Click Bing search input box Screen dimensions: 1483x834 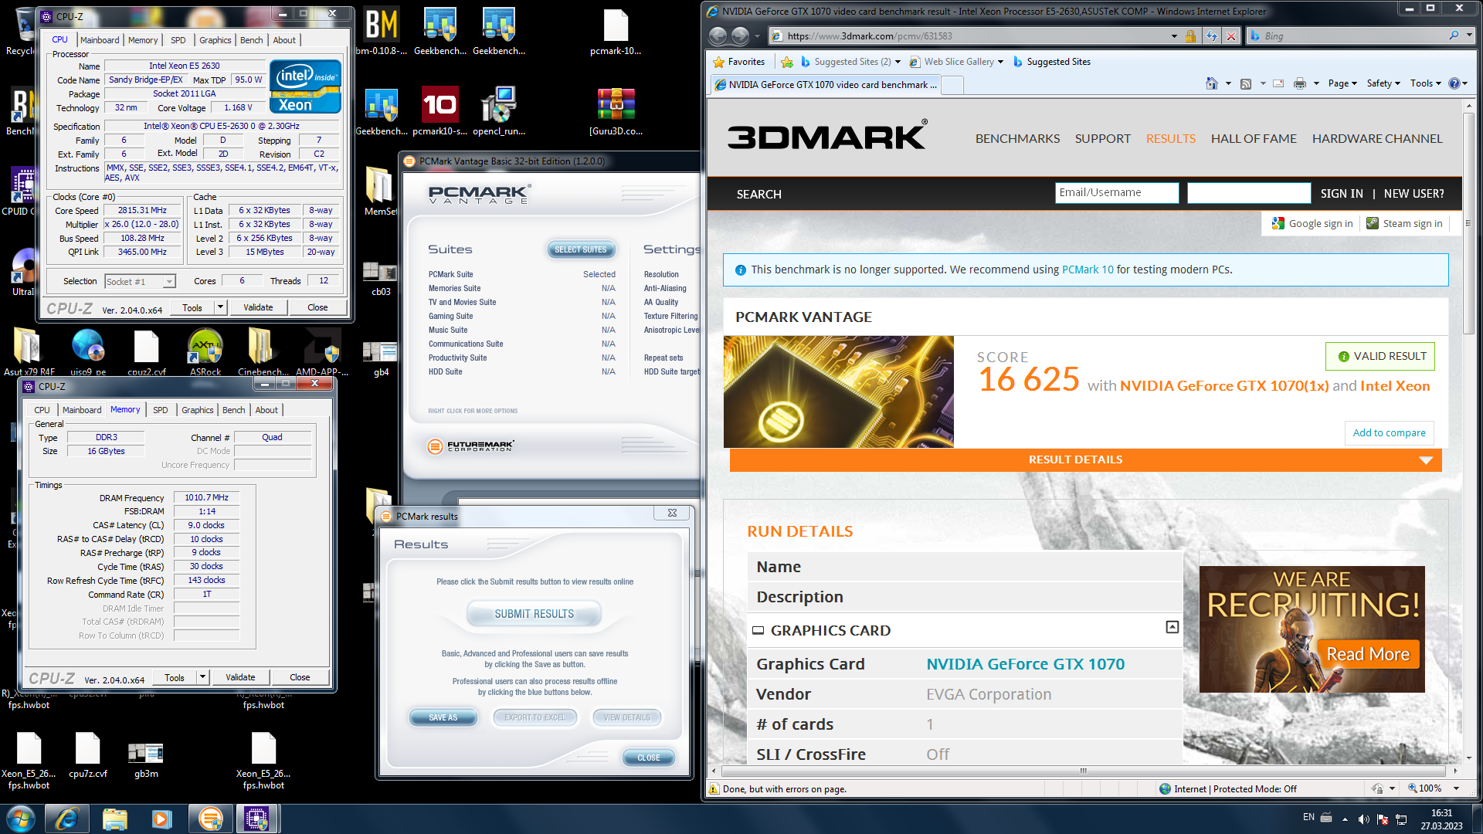click(1347, 36)
